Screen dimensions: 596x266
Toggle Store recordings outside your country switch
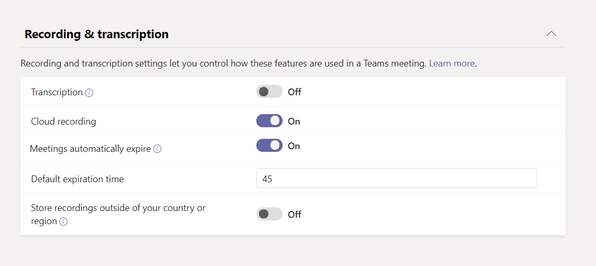269,214
